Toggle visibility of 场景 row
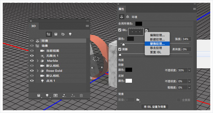Viewport: 213px width, 113px height. pos(32,46)
